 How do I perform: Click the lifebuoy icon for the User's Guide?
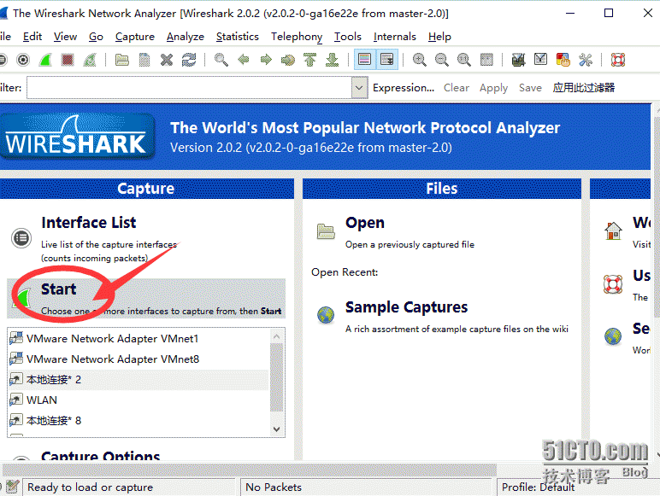tap(613, 284)
